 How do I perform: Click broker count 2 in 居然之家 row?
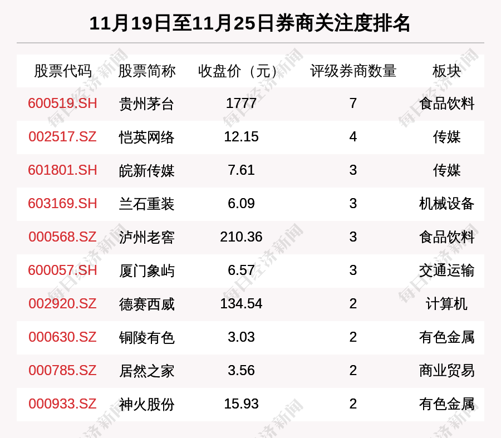(353, 371)
